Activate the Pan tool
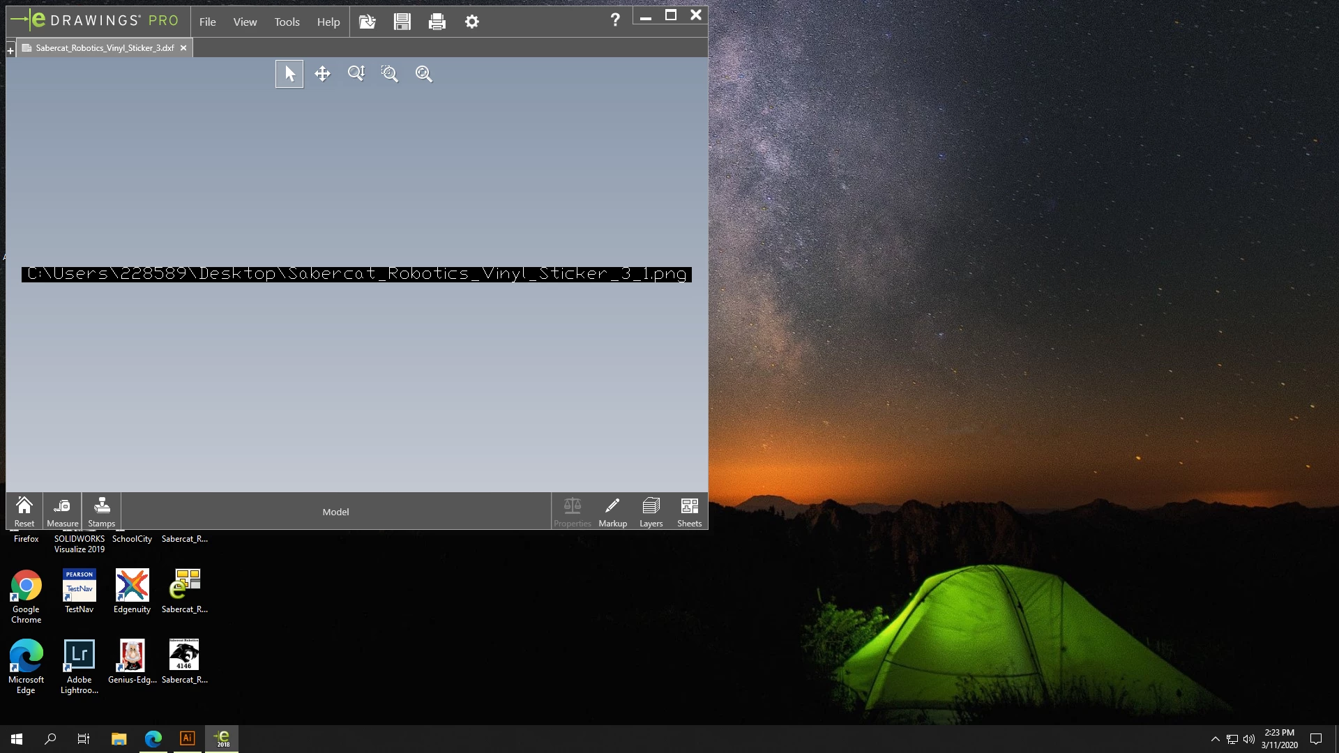 [322, 74]
